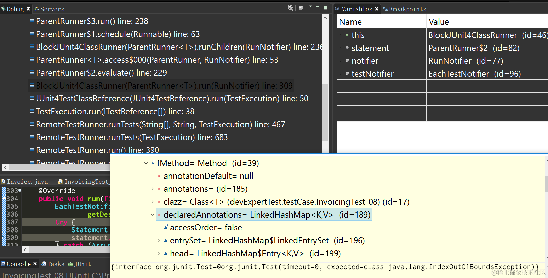The width and height of the screenshot is (548, 278).
Task: Click field icon beside entrySet
Action: coord(166,241)
